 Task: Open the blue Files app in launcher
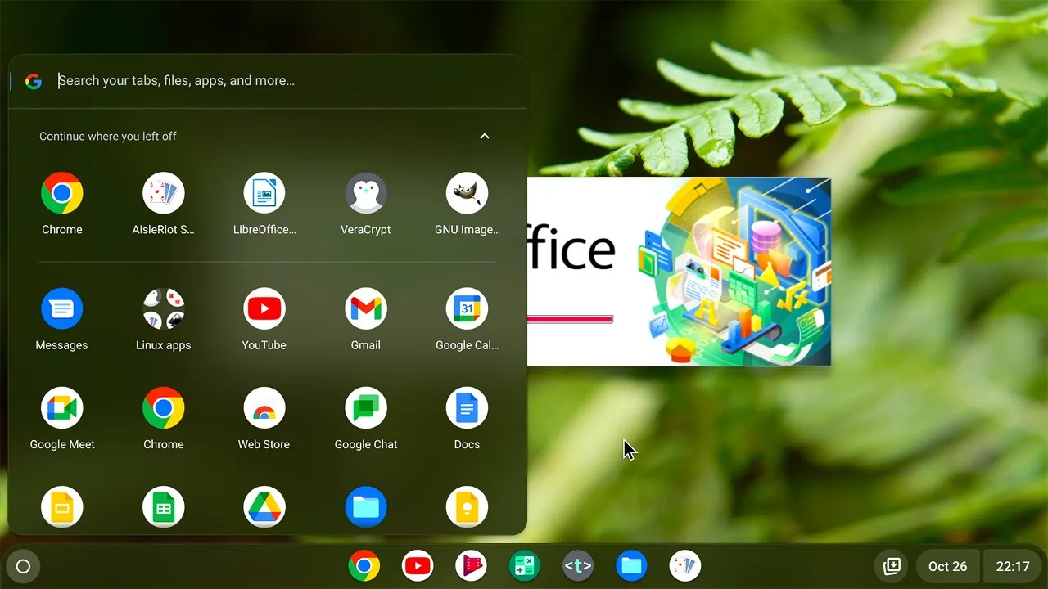click(x=365, y=507)
